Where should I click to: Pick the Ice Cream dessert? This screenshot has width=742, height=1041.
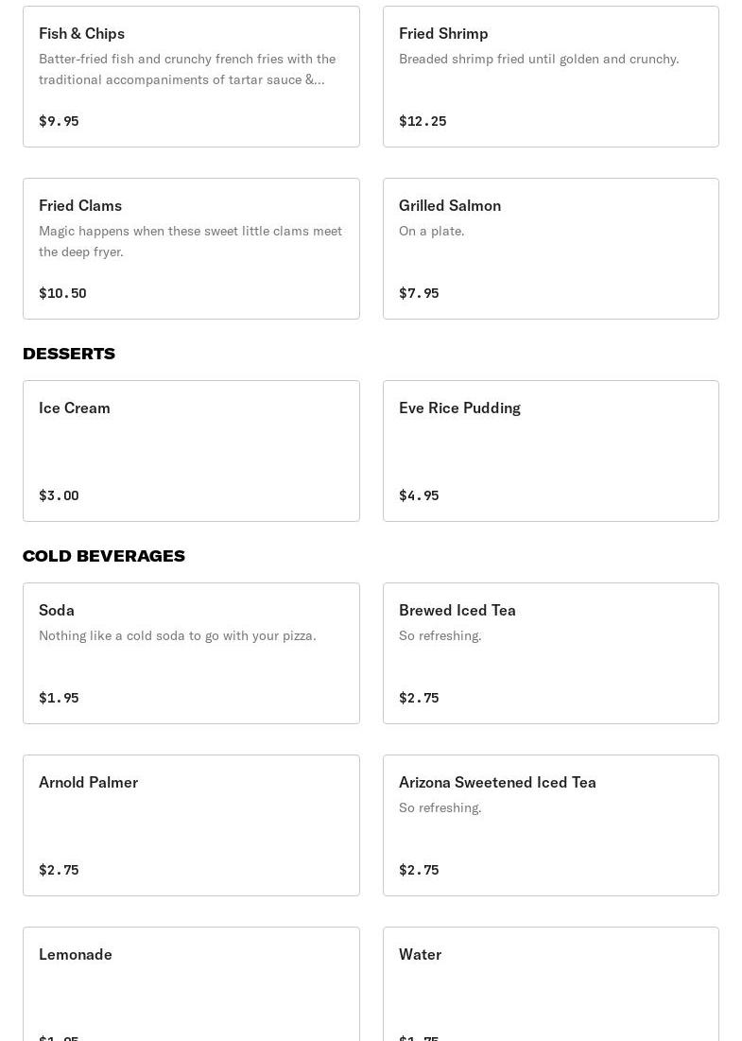click(191, 451)
